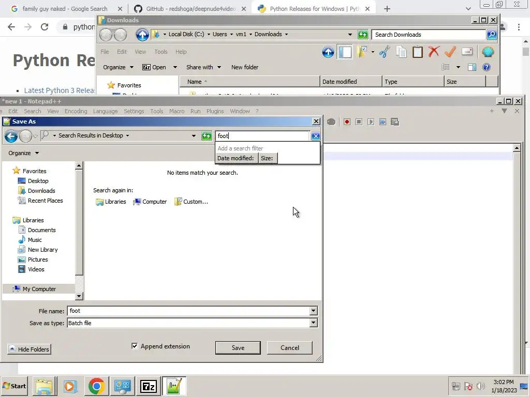The height and width of the screenshot is (397, 530).
Task: Open 7-Zip from the taskbar
Action: (x=149, y=386)
